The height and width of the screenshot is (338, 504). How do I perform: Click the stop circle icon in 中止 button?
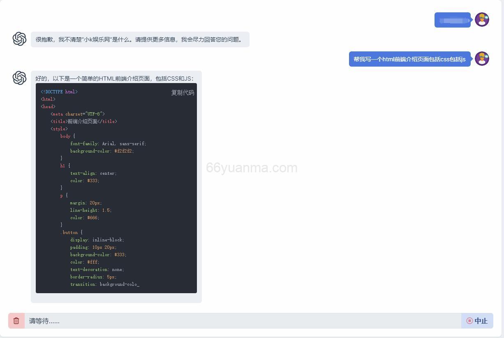coord(469,321)
